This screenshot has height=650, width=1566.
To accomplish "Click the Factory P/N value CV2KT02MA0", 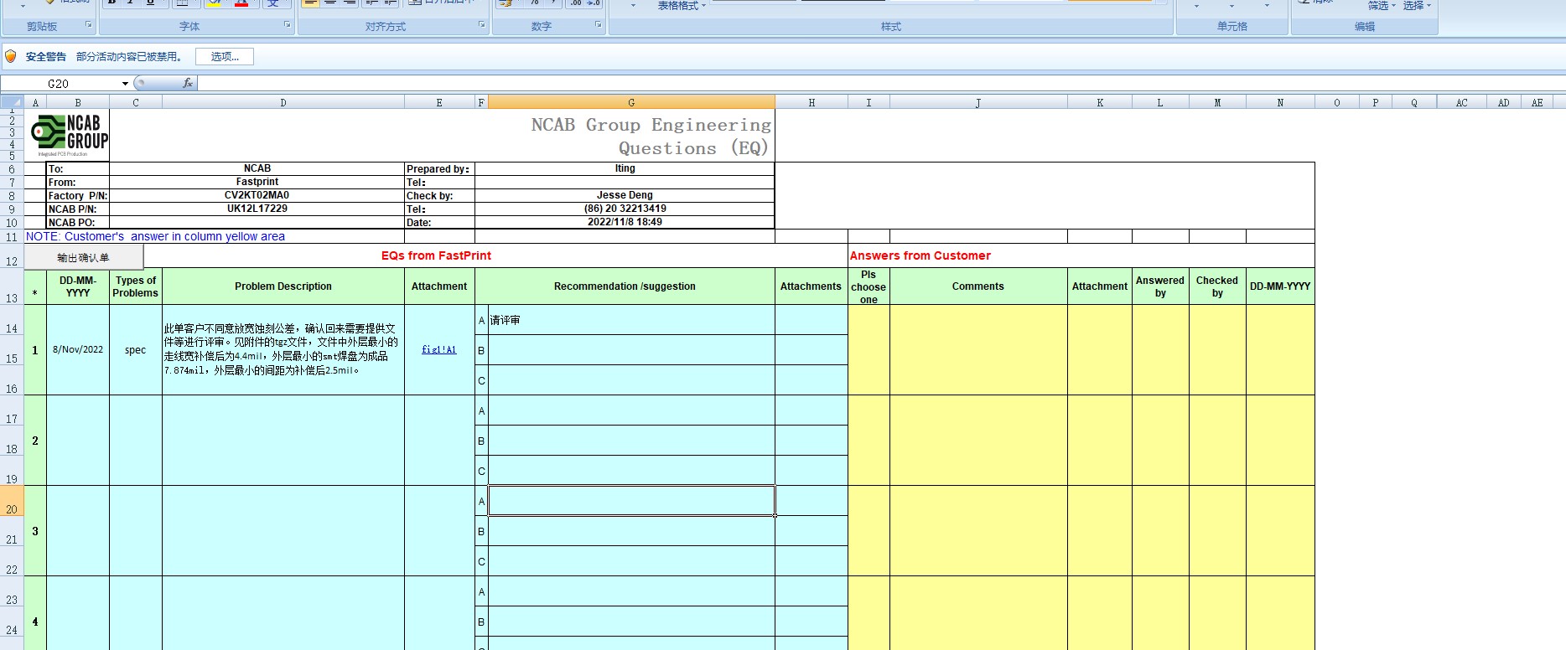I will tap(257, 195).
